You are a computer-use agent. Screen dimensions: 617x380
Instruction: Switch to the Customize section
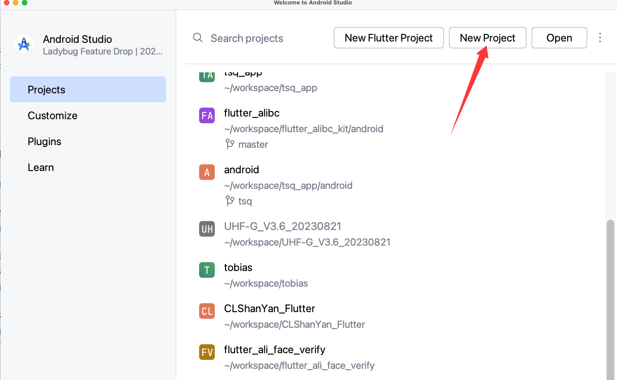(53, 116)
